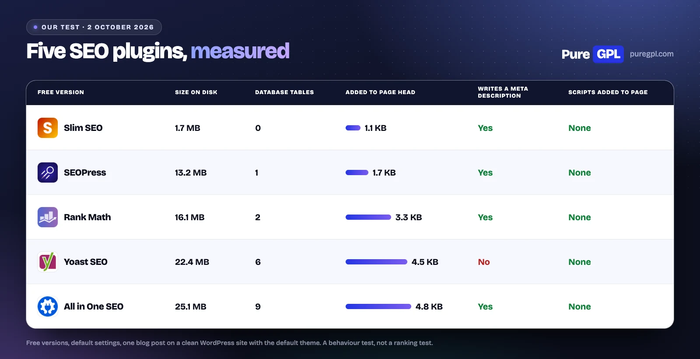Viewport: 700px width, 359px height.
Task: Click 'None' in the Yoast SEO row
Action: click(x=580, y=262)
